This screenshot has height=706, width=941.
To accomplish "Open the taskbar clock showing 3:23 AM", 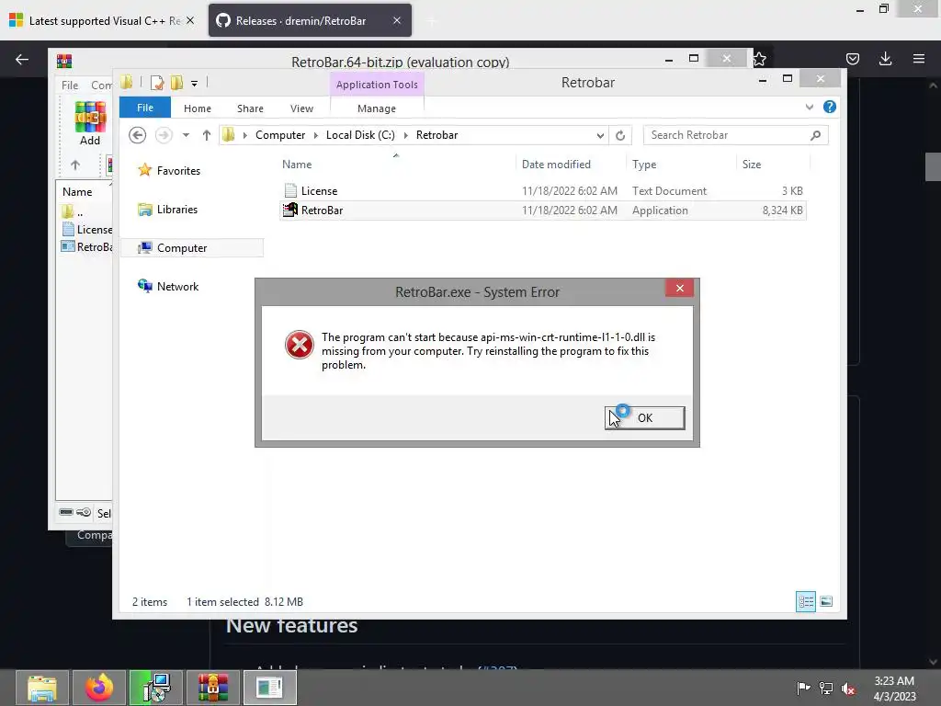I will [895, 689].
